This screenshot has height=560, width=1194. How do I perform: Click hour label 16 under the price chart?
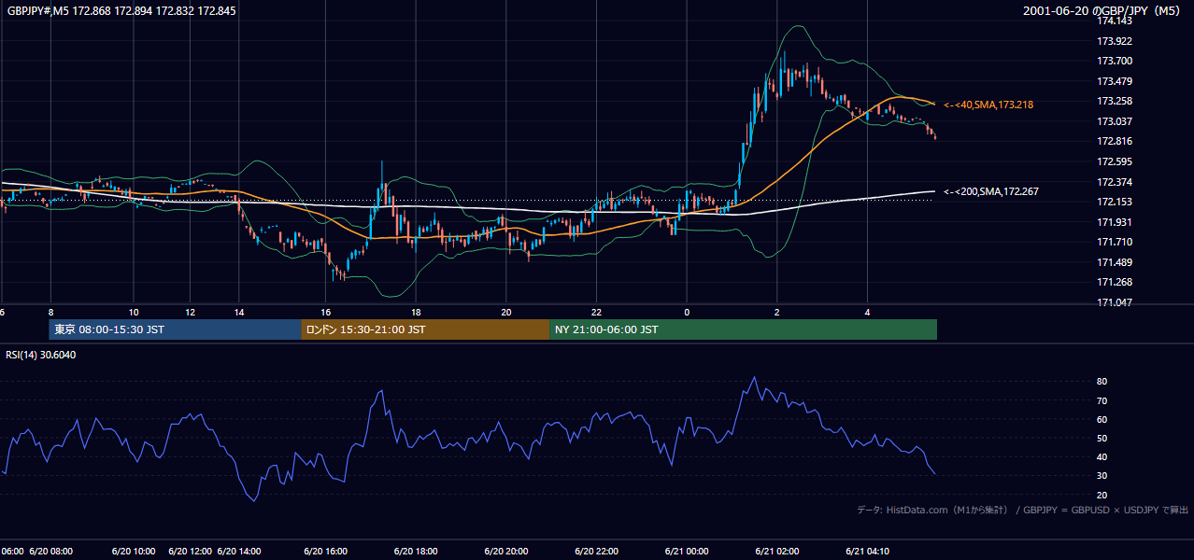pyautogui.click(x=325, y=313)
